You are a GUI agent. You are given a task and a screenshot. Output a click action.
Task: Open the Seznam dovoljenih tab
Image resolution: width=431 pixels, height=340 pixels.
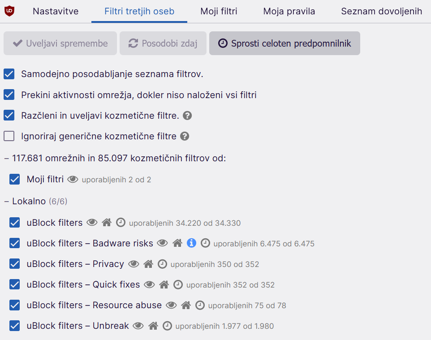coord(382,11)
